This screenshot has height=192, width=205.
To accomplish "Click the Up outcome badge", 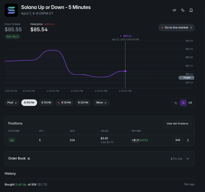I will click(12, 140).
